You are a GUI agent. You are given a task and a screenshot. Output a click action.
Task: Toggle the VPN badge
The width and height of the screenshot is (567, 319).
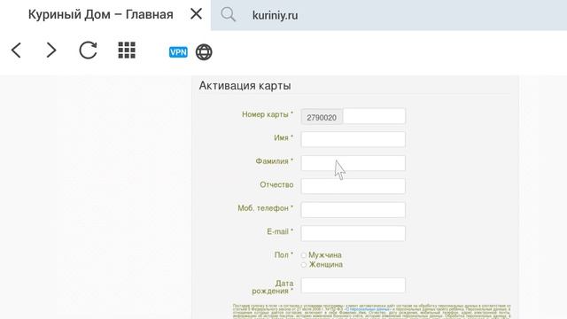click(x=178, y=52)
